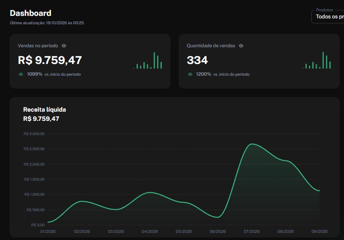
Task: Click the 1200% growth indicator
Action: 203,74
